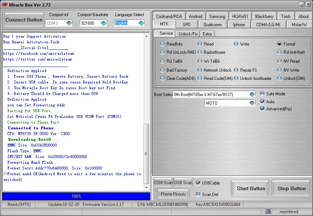This screenshot has height=216, width=313.
Task: Open the Extra sub-tab
Action: [207, 34]
